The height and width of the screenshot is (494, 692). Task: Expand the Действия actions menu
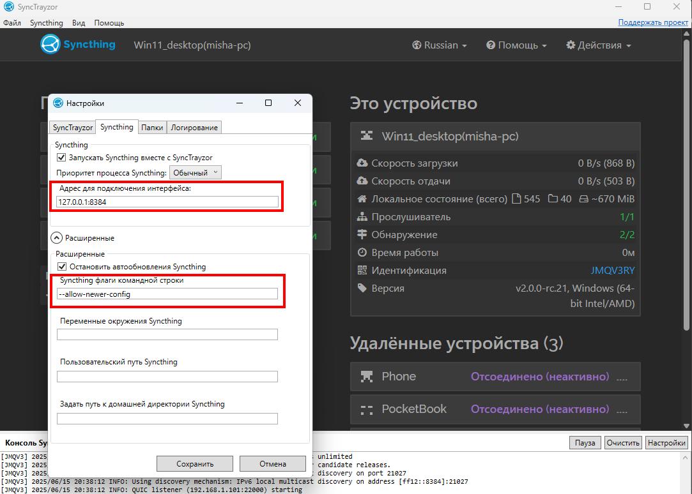pos(598,45)
